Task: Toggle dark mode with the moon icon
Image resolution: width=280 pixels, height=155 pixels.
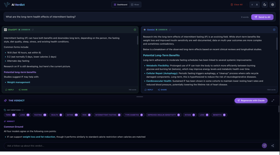Action: point(265,5)
